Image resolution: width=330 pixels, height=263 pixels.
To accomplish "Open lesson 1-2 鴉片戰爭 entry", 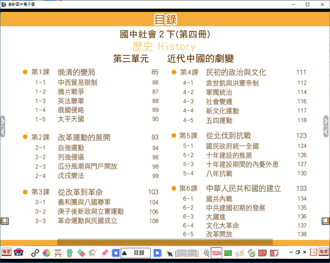I will pyautogui.click(x=71, y=92).
